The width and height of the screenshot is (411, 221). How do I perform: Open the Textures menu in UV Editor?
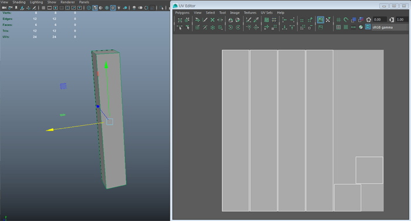point(250,12)
